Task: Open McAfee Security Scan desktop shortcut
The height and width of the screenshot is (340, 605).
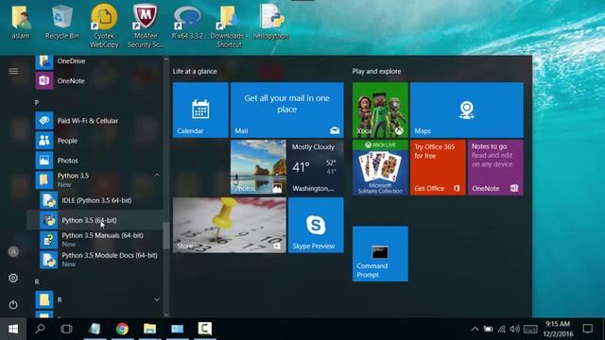Action: (x=146, y=25)
